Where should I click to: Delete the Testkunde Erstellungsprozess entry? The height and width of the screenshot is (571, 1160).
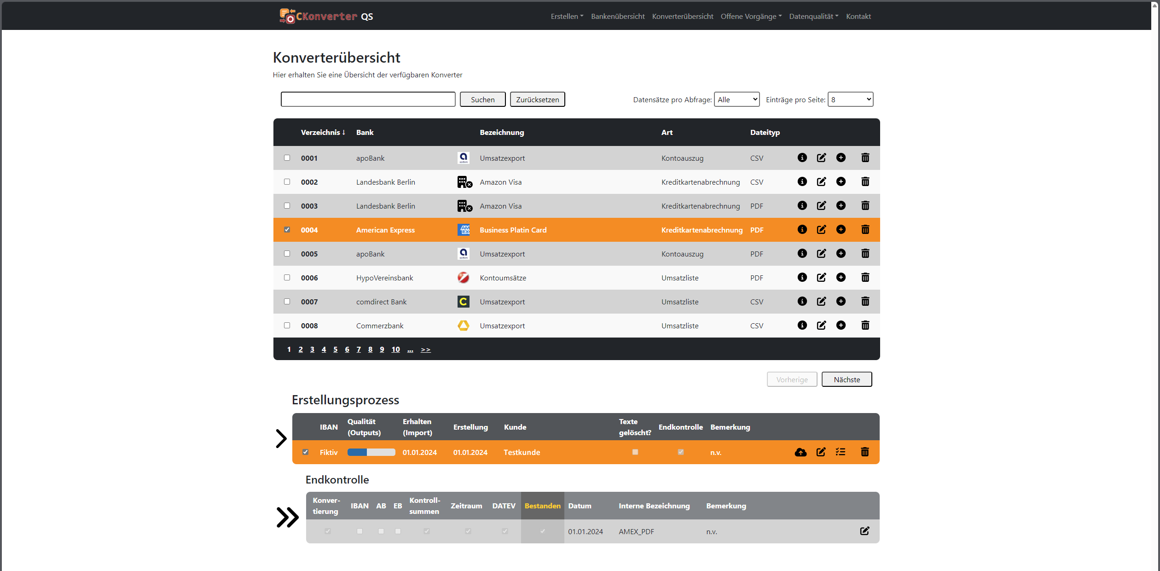[x=864, y=452]
